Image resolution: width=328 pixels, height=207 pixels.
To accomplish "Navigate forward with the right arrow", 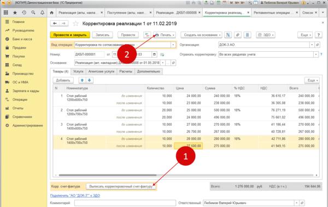I will 64,23.
